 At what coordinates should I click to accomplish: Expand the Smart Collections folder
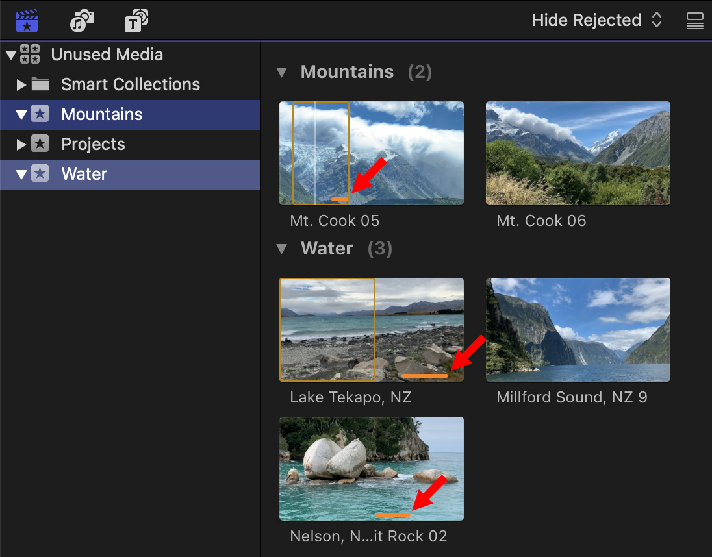click(x=21, y=84)
